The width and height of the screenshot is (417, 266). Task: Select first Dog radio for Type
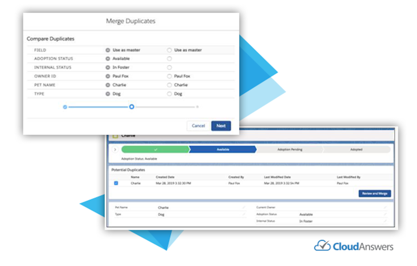(x=108, y=94)
